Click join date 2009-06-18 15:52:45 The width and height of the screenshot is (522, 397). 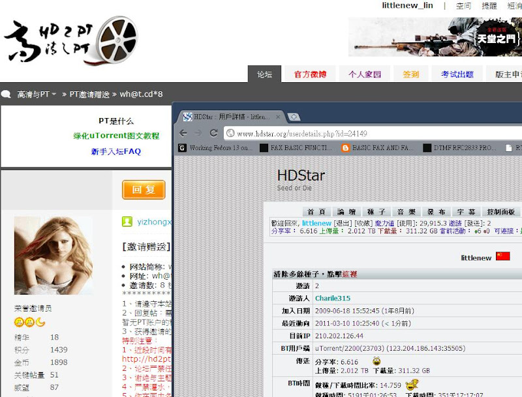point(347,310)
